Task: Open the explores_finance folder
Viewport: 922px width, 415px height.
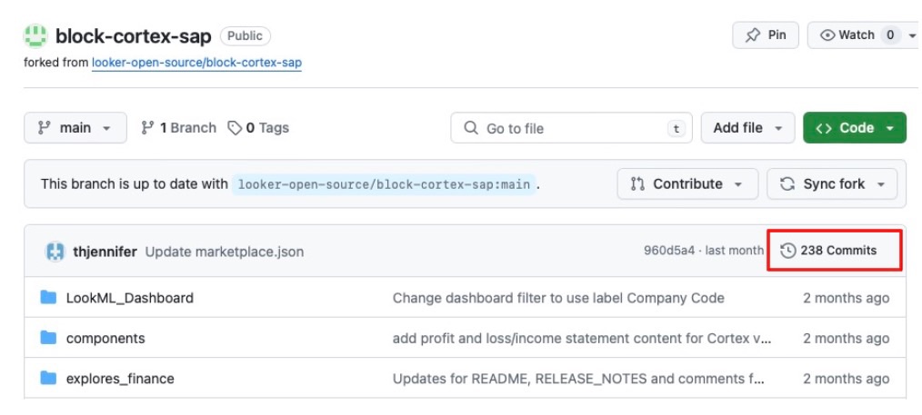Action: tap(120, 379)
